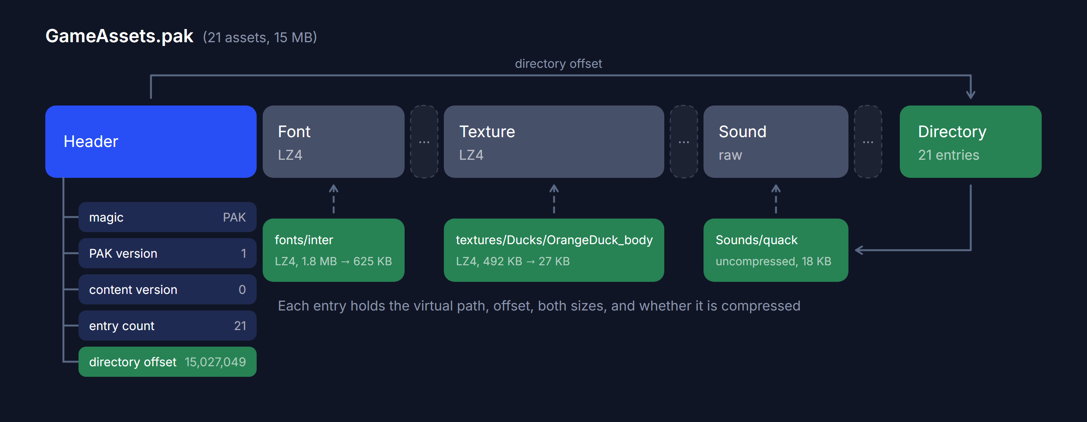The image size is (1087, 422).
Task: Open the Sounds/quack entry card
Action: coord(776,250)
